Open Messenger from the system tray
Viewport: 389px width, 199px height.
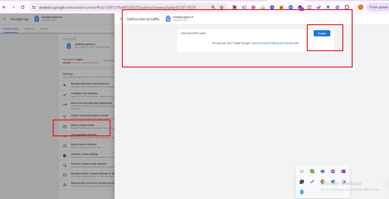[333, 172]
